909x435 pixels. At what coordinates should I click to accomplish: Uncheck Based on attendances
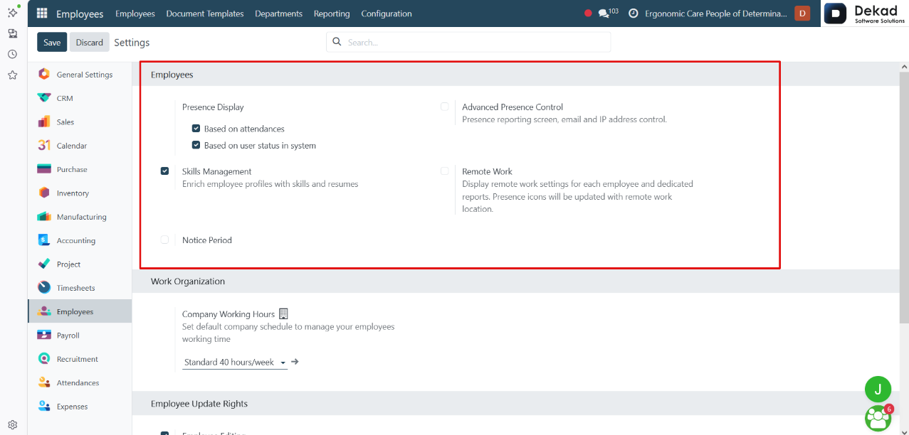(x=196, y=129)
